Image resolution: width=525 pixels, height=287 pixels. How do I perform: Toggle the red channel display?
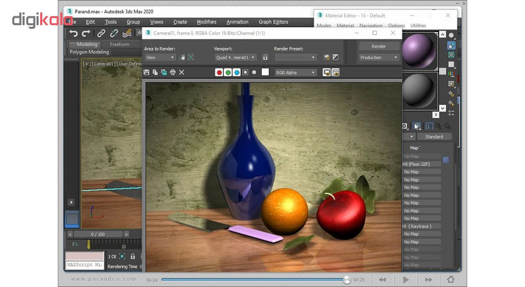219,72
